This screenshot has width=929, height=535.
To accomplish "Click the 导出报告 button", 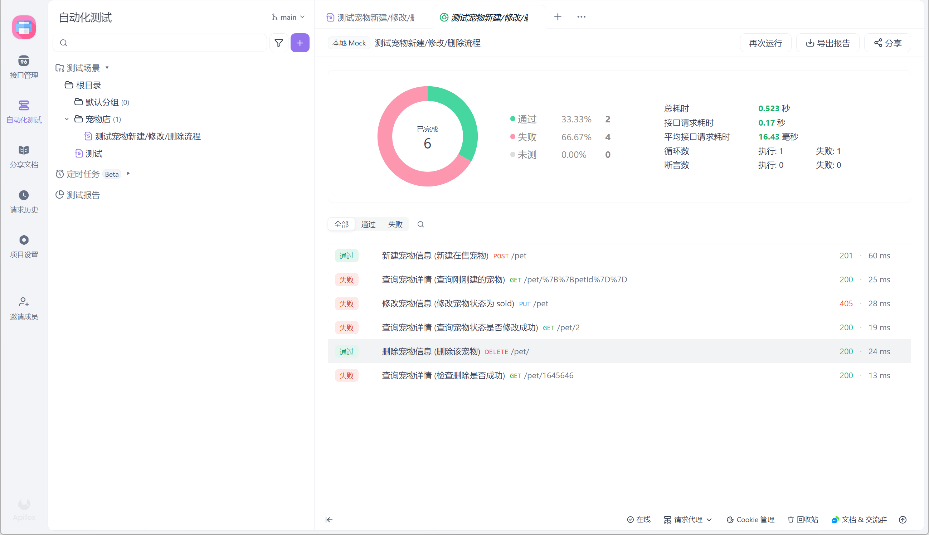I will [828, 43].
